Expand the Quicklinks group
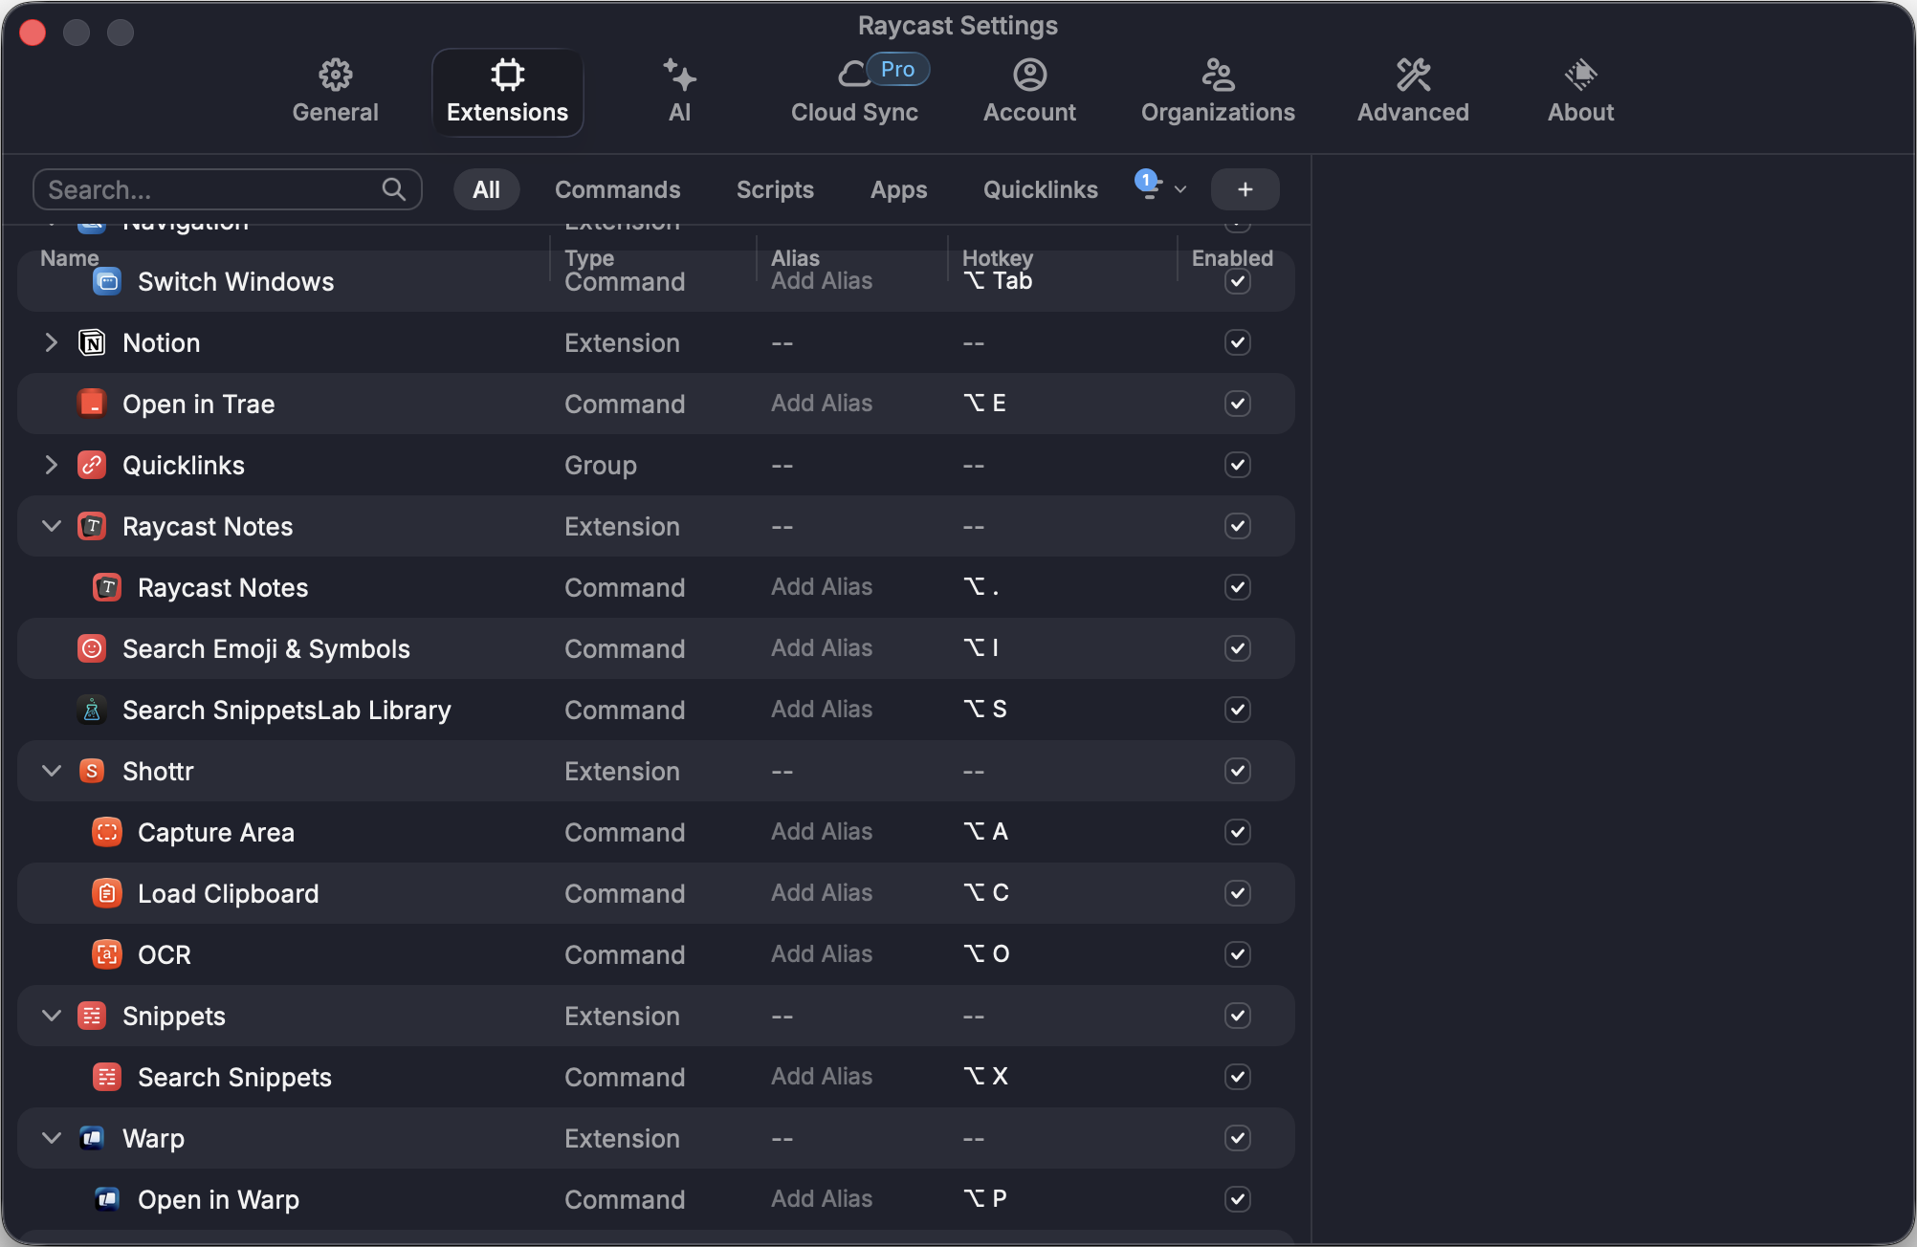The image size is (1917, 1247). coord(52,465)
